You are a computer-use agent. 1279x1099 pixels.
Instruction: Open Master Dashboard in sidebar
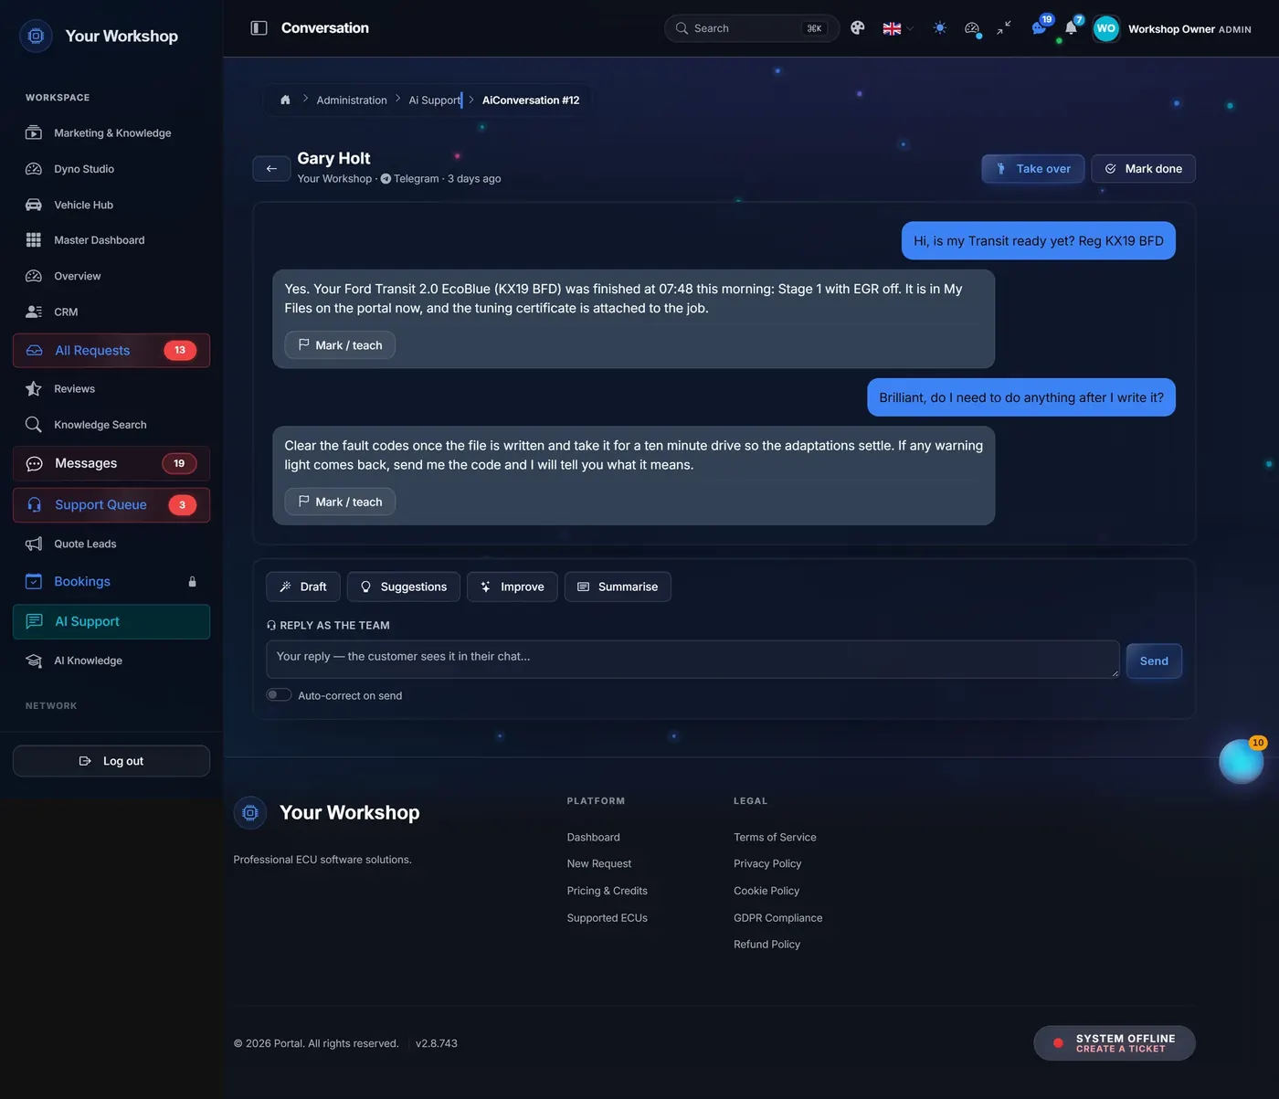click(x=111, y=240)
